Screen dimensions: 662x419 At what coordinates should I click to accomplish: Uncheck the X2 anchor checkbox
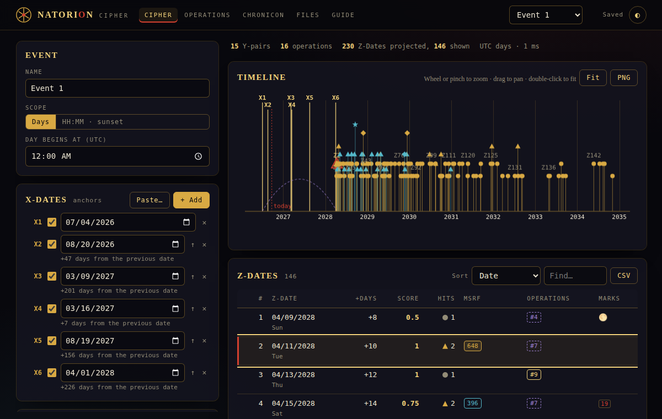(52, 244)
